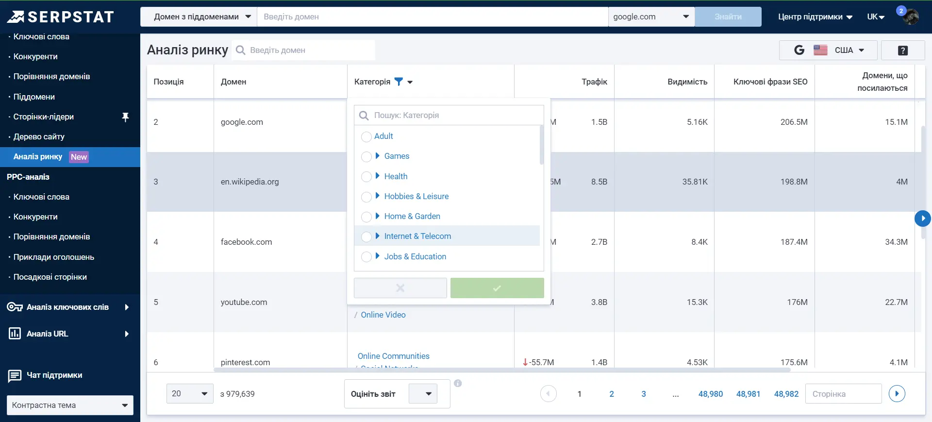Open the Online Video category link

click(383, 315)
